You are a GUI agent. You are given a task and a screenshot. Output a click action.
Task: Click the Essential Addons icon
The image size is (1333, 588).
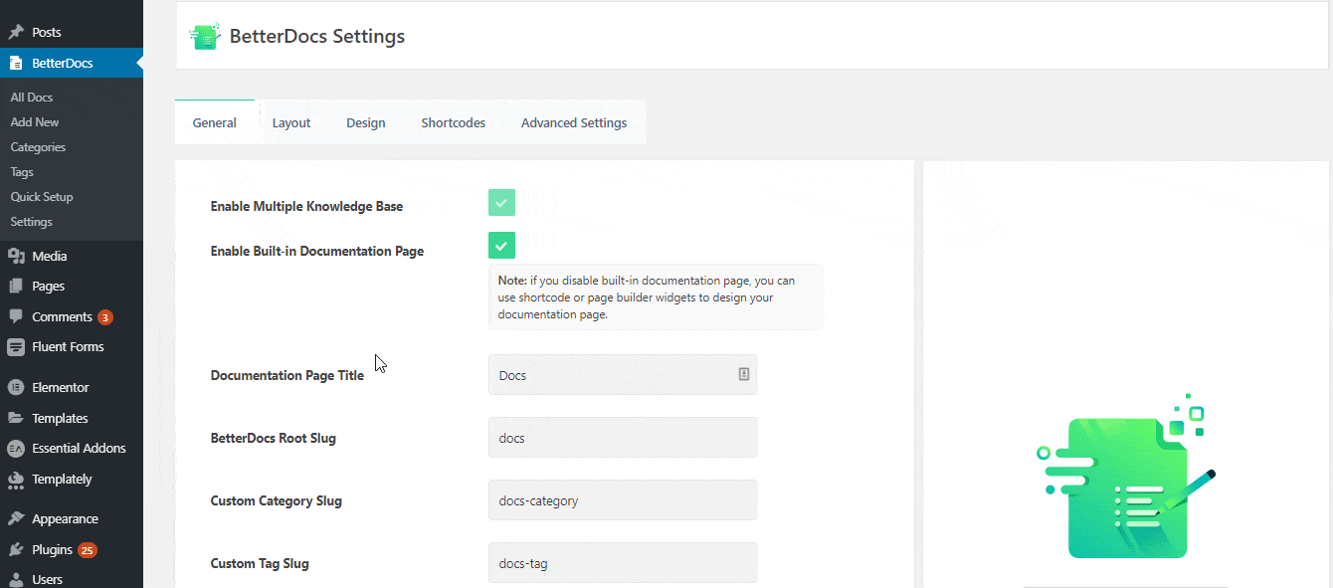16,449
